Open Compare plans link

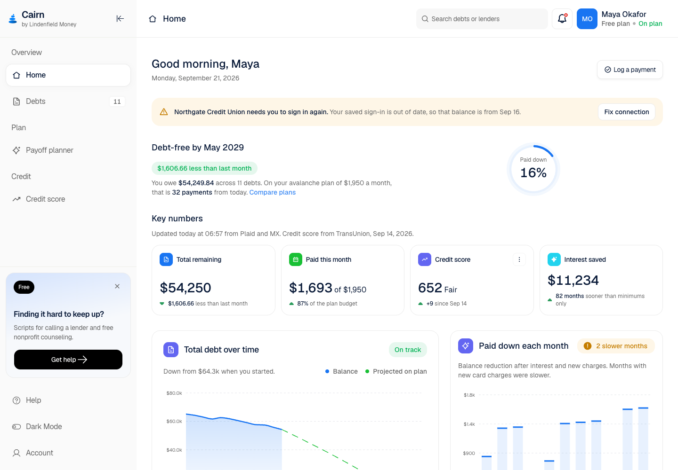point(273,192)
